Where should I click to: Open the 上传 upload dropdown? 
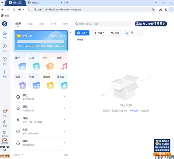coord(82,33)
